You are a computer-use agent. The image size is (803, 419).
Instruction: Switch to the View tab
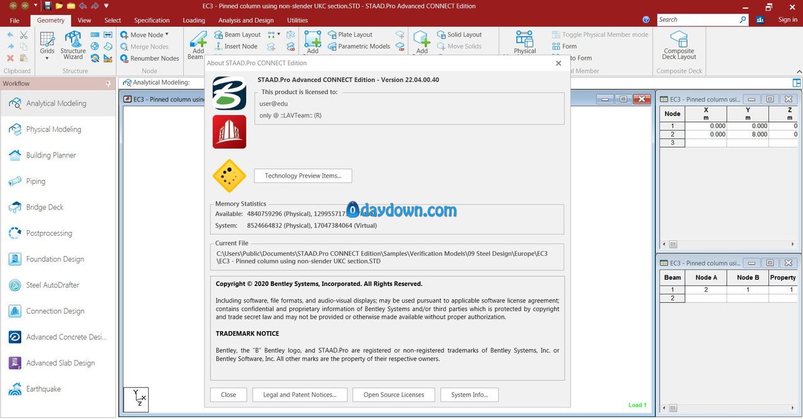click(x=84, y=20)
